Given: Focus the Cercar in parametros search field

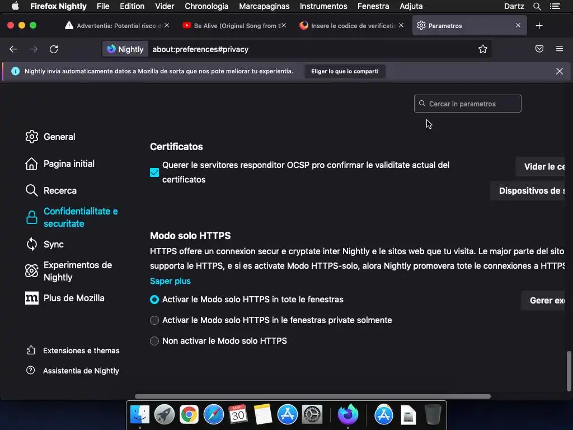Looking at the screenshot, I should [x=467, y=104].
